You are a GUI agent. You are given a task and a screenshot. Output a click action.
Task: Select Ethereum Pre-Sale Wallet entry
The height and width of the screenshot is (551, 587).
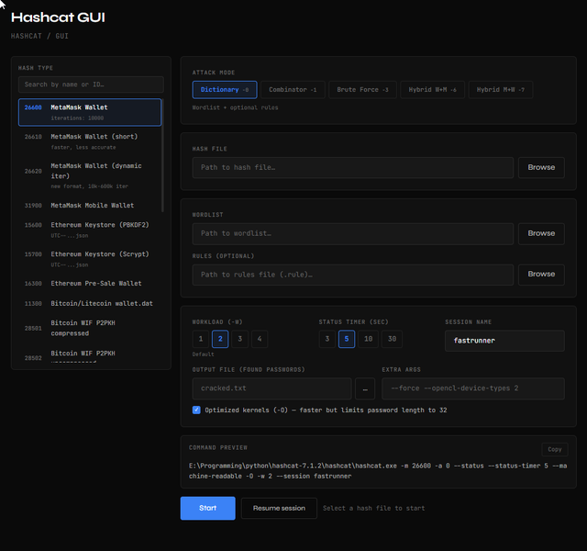pyautogui.click(x=90, y=284)
